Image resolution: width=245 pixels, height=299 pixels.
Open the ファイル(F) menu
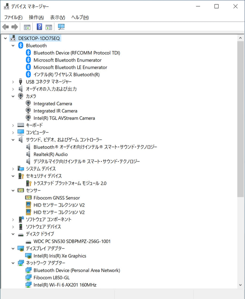pos(13,17)
